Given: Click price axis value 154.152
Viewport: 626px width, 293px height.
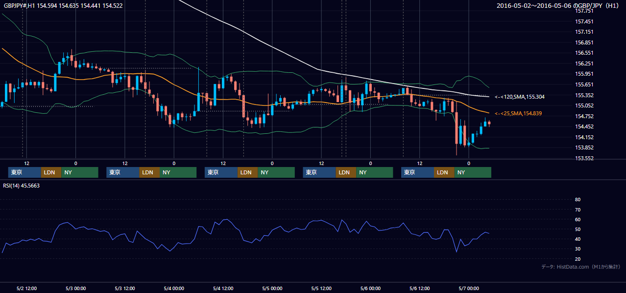Looking at the screenshot, I should [x=584, y=137].
